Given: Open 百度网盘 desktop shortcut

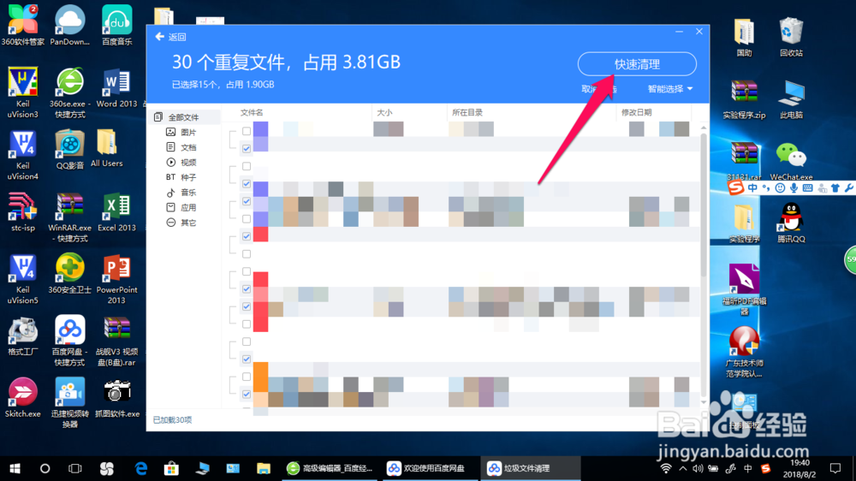Looking at the screenshot, I should [x=70, y=341].
